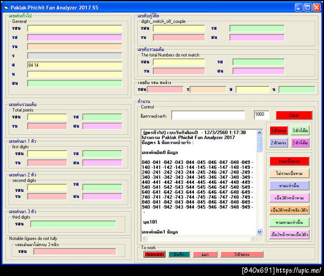
Task: Click the Paklak Phichit app icon in title bar
Action: pos(5,7)
